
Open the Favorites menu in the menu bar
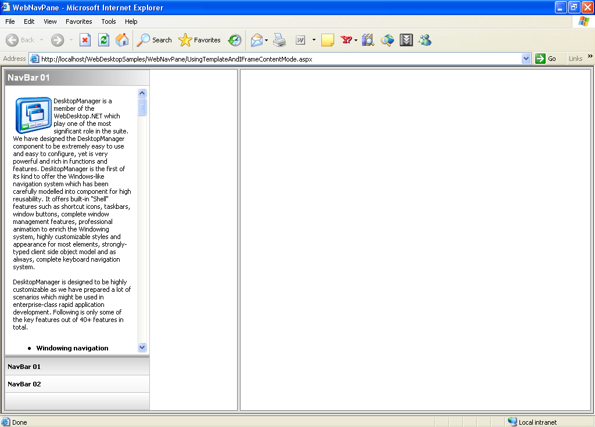(78, 21)
